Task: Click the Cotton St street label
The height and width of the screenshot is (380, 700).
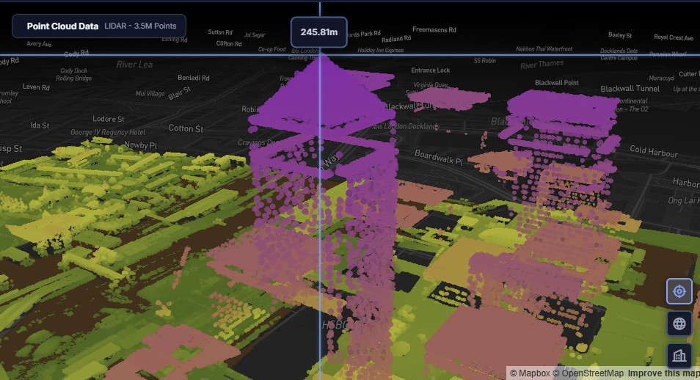Action: coord(186,128)
